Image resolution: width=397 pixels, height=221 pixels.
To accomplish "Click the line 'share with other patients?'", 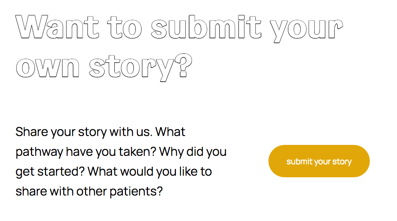I will coord(89,191).
